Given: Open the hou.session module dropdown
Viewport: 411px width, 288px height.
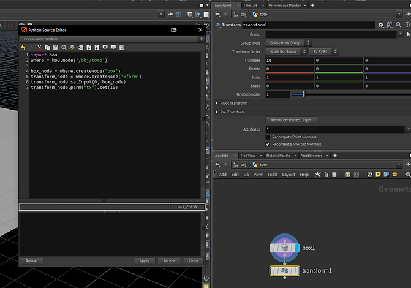Looking at the screenshot, I should 111,39.
